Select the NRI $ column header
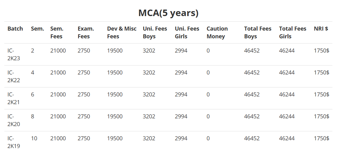The width and height of the screenshot is (342, 161). pyautogui.click(x=321, y=29)
